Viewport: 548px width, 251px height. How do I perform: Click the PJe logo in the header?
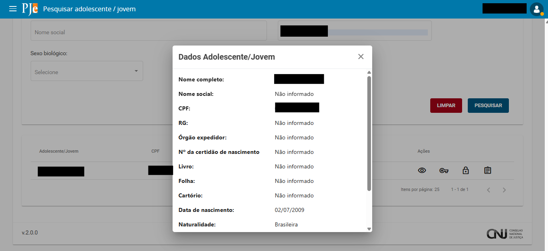coord(30,8)
